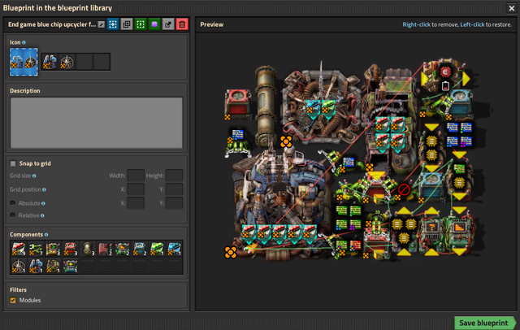Click the green dashed-selection toolbar button
The image size is (520, 330).
(141, 24)
